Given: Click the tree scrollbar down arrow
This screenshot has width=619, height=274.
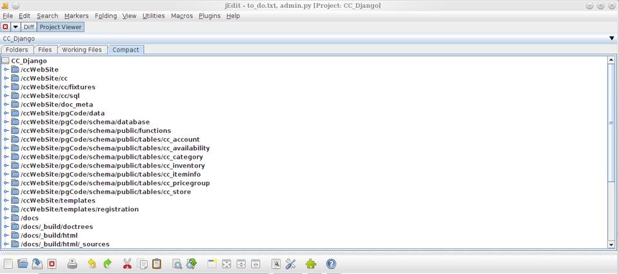Looking at the screenshot, I should pyautogui.click(x=611, y=245).
